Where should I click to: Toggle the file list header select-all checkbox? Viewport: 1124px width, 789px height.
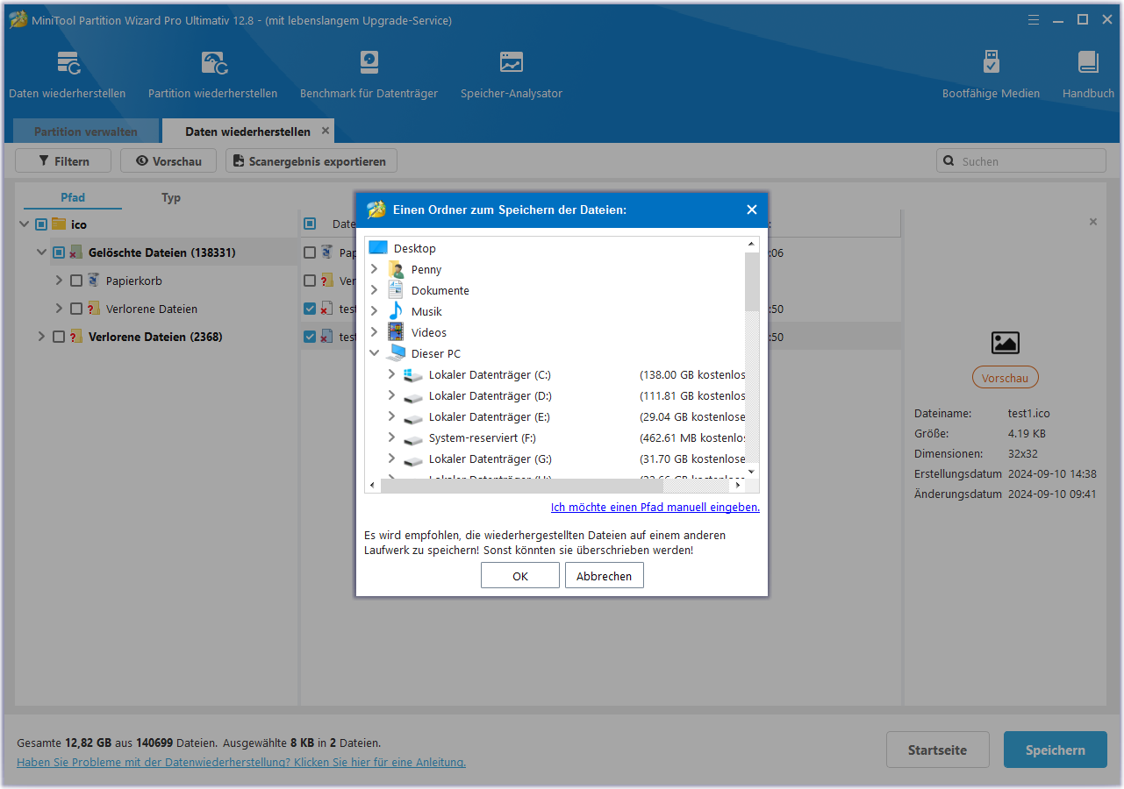(310, 224)
